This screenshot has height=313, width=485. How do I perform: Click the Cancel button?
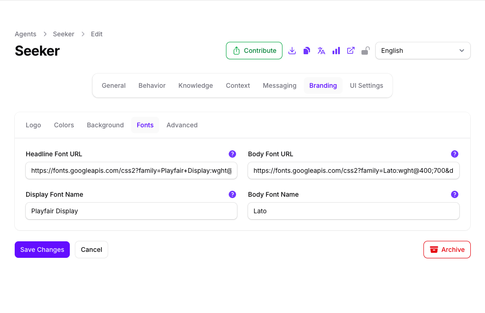point(91,250)
